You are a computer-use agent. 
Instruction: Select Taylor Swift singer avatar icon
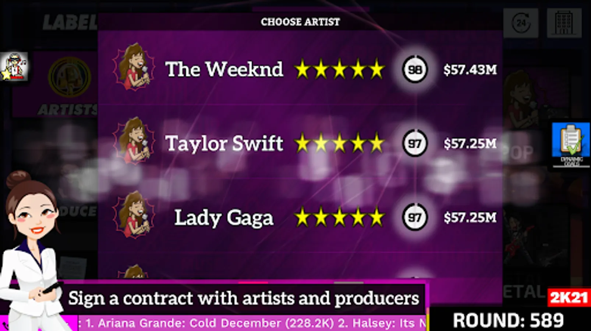click(134, 141)
